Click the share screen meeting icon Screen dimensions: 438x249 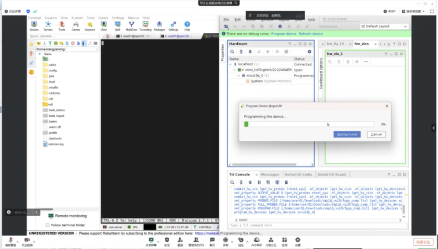[151, 242]
